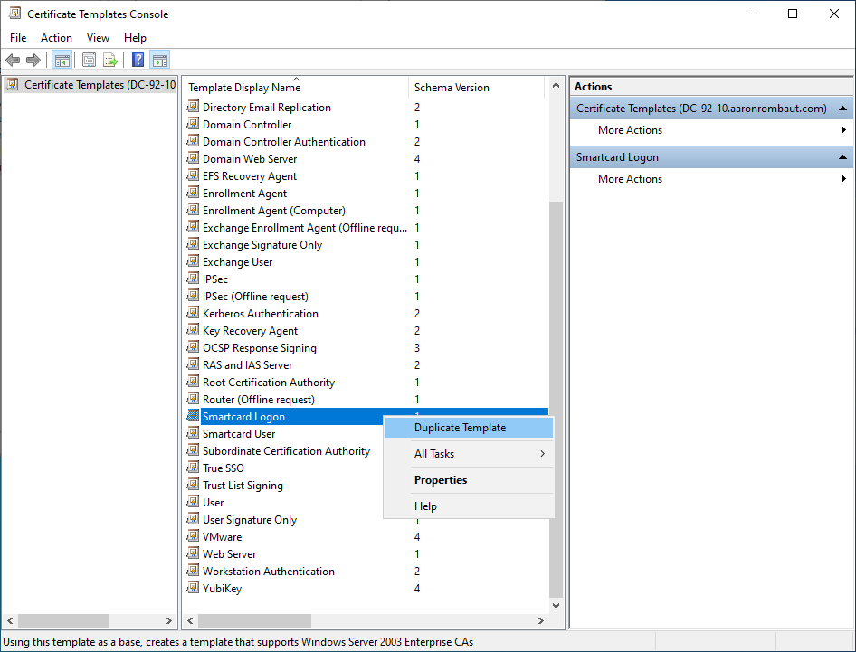Open the View menu
The image size is (856, 652).
pos(98,38)
